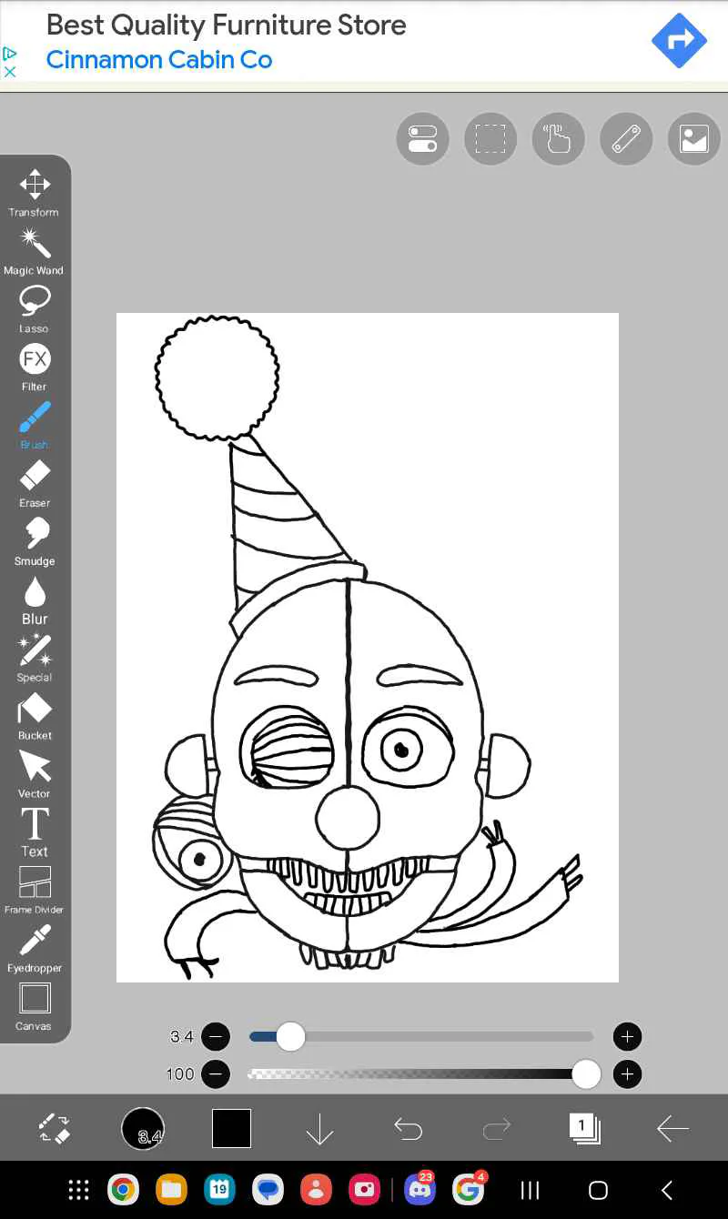Screen dimensions: 728x1219
Task: Select the Magic Wand tool
Action: [x=35, y=250]
